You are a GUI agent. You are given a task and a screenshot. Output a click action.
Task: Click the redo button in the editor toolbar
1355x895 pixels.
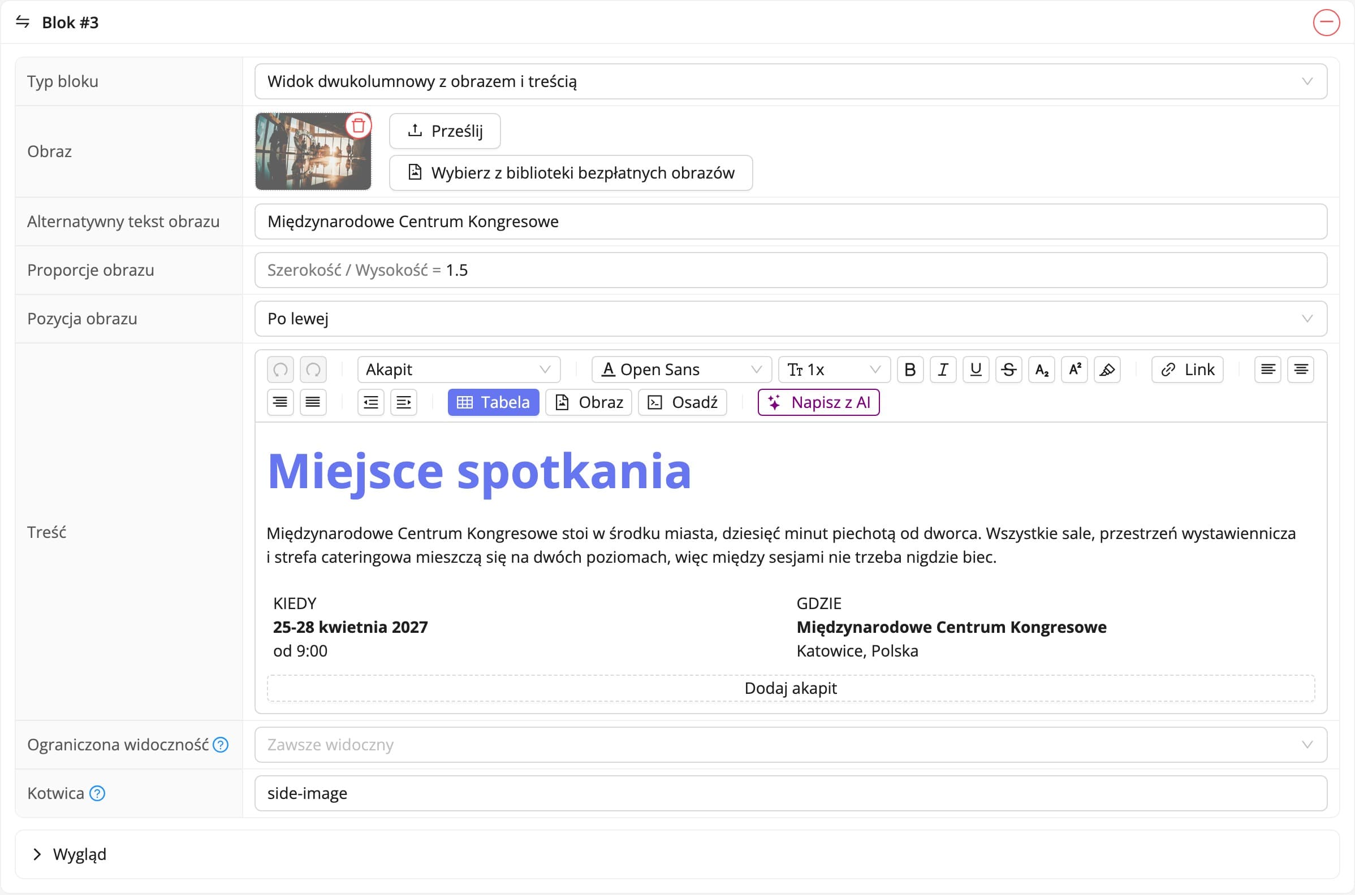[313, 370]
